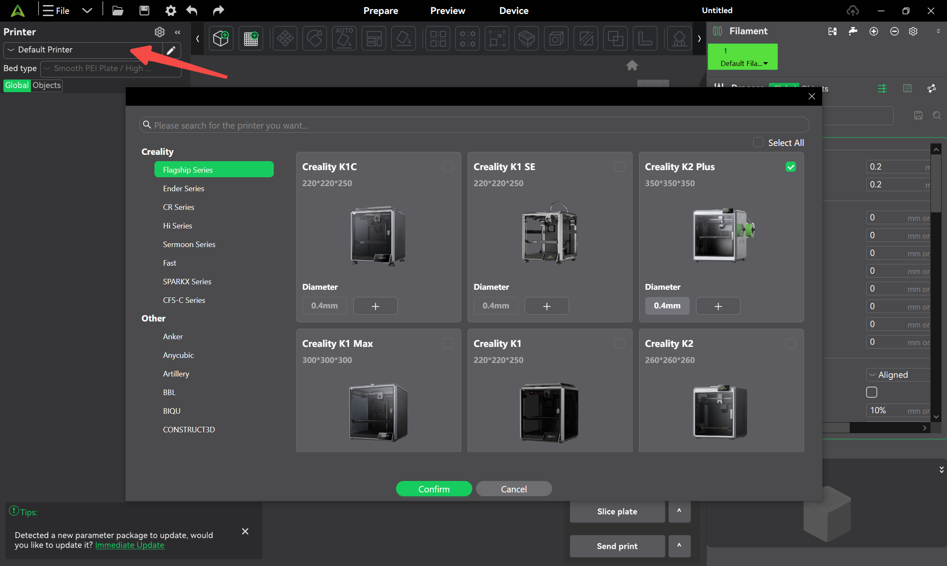Select the rotate tool icon in toolbar
Image resolution: width=947 pixels, height=566 pixels.
click(314, 38)
